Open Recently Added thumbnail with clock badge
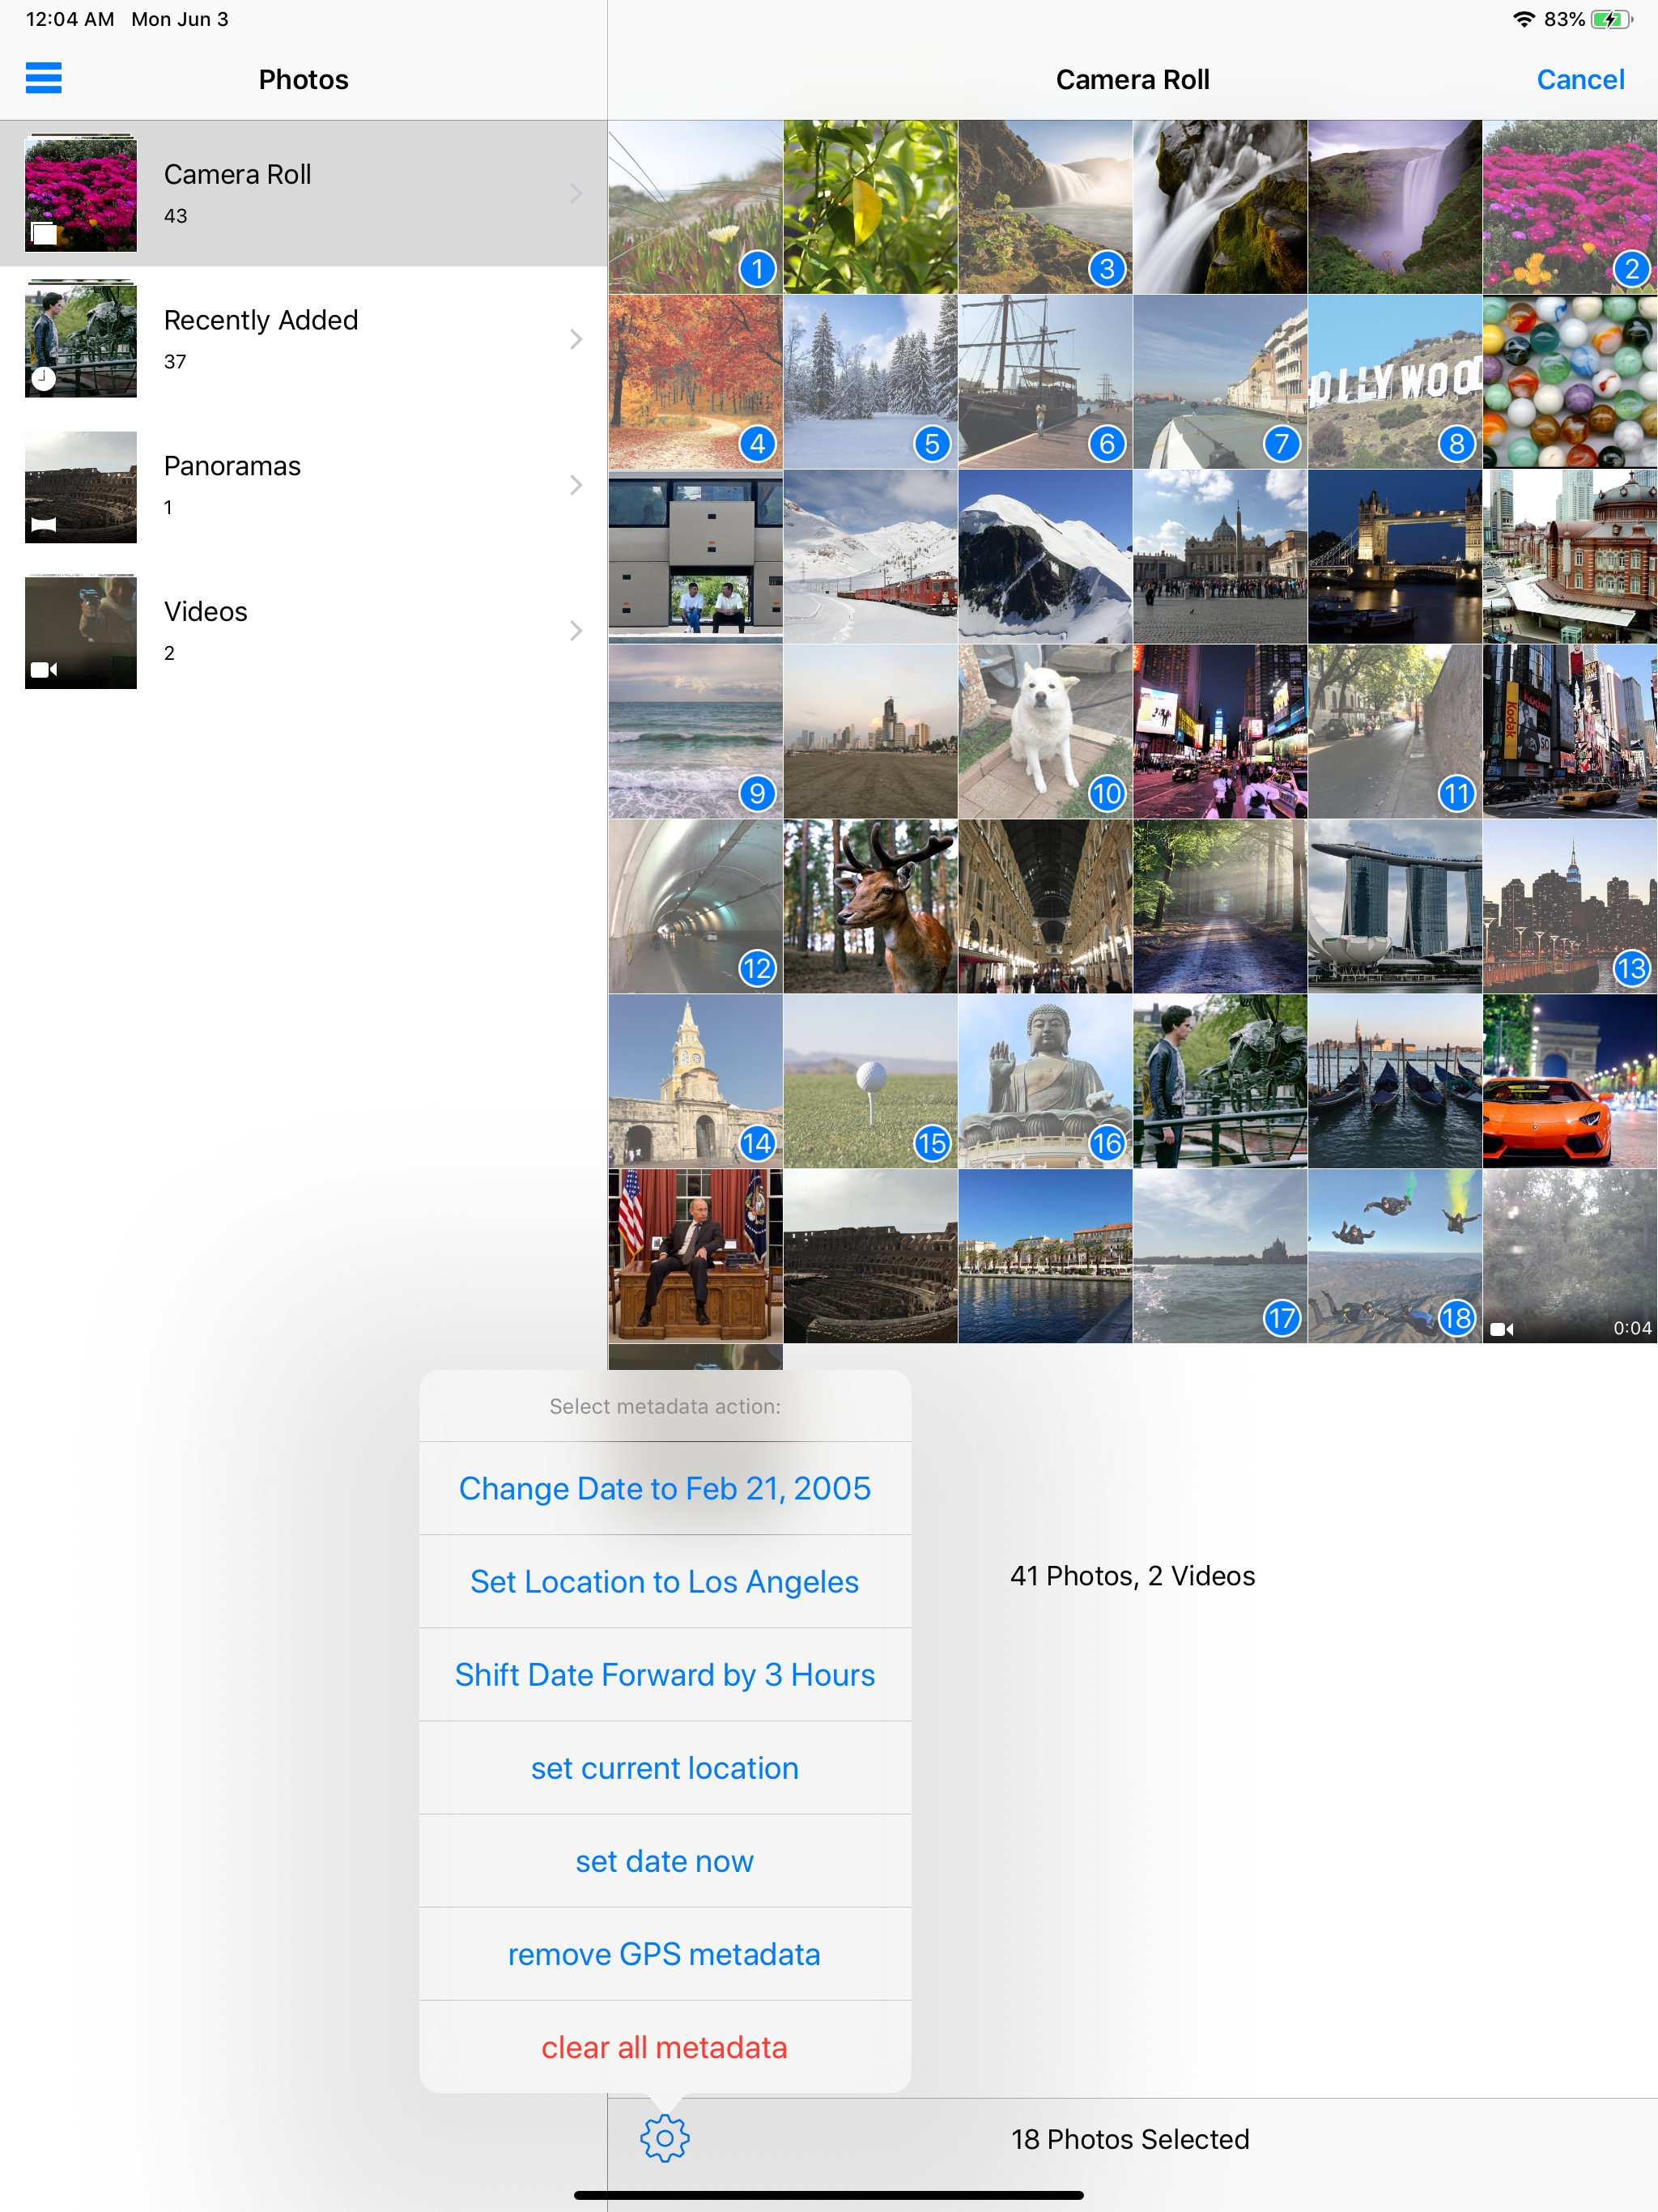This screenshot has width=1658, height=2212. coord(80,340)
